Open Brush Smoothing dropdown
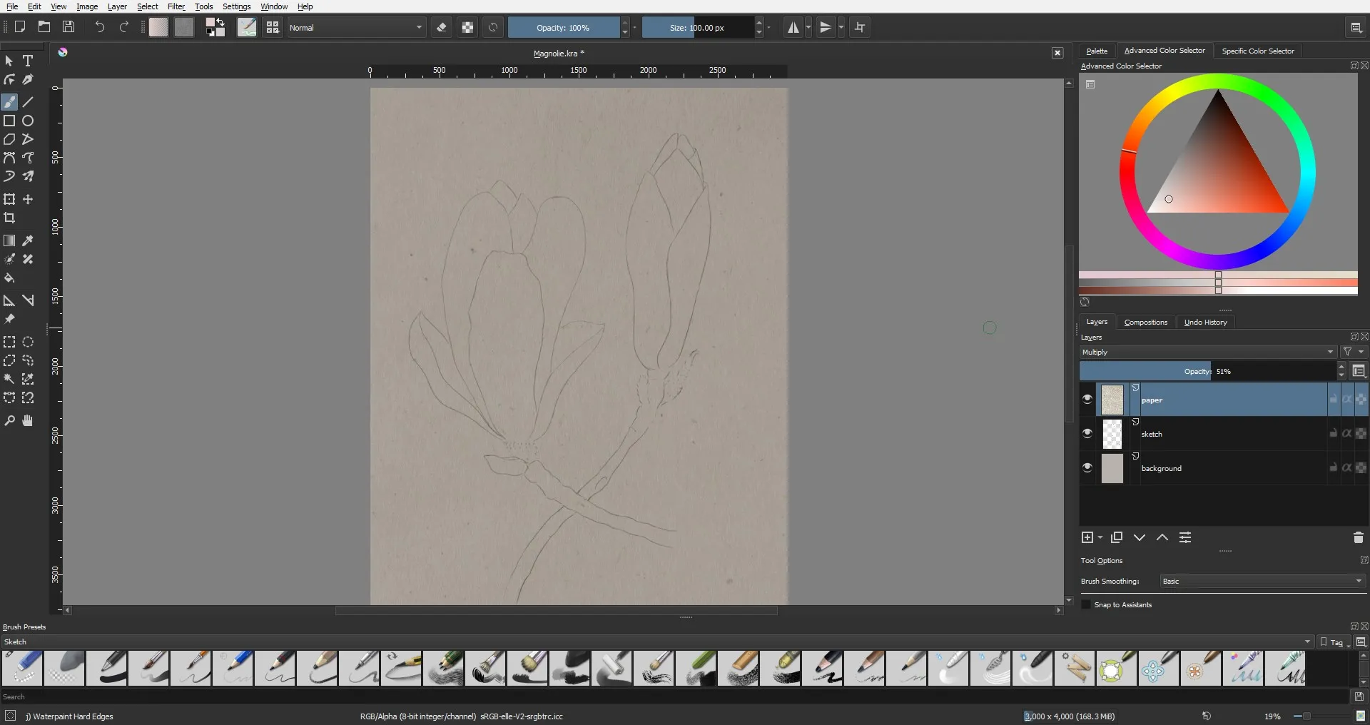The width and height of the screenshot is (1370, 725). pyautogui.click(x=1262, y=582)
